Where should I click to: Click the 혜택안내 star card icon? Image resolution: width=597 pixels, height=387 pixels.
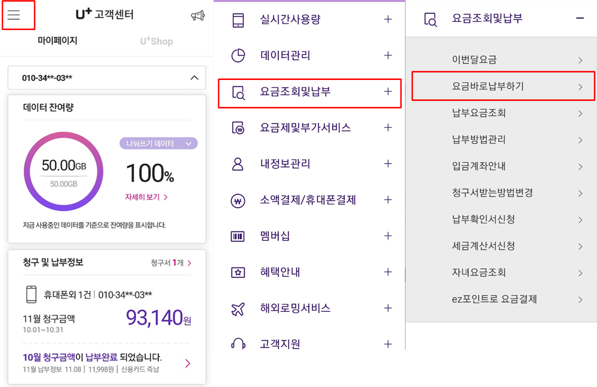238,272
